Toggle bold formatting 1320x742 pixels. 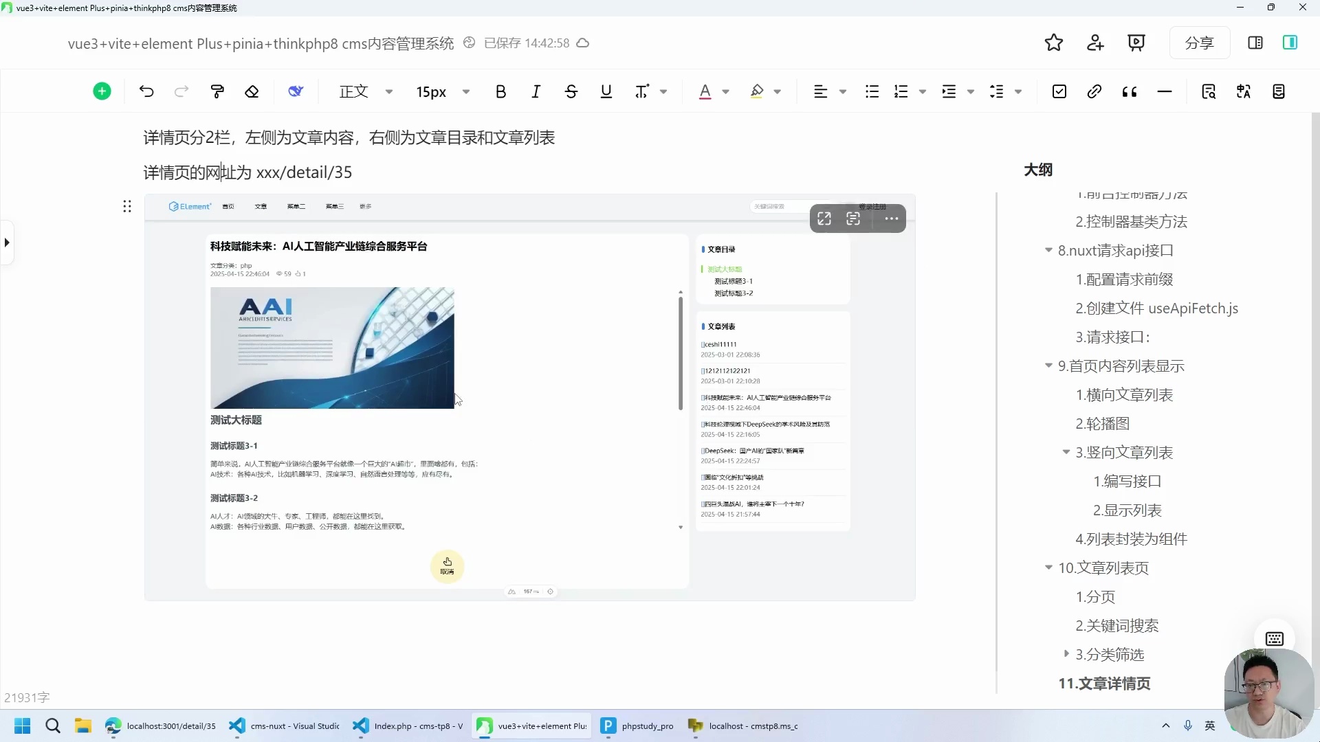pos(500,91)
